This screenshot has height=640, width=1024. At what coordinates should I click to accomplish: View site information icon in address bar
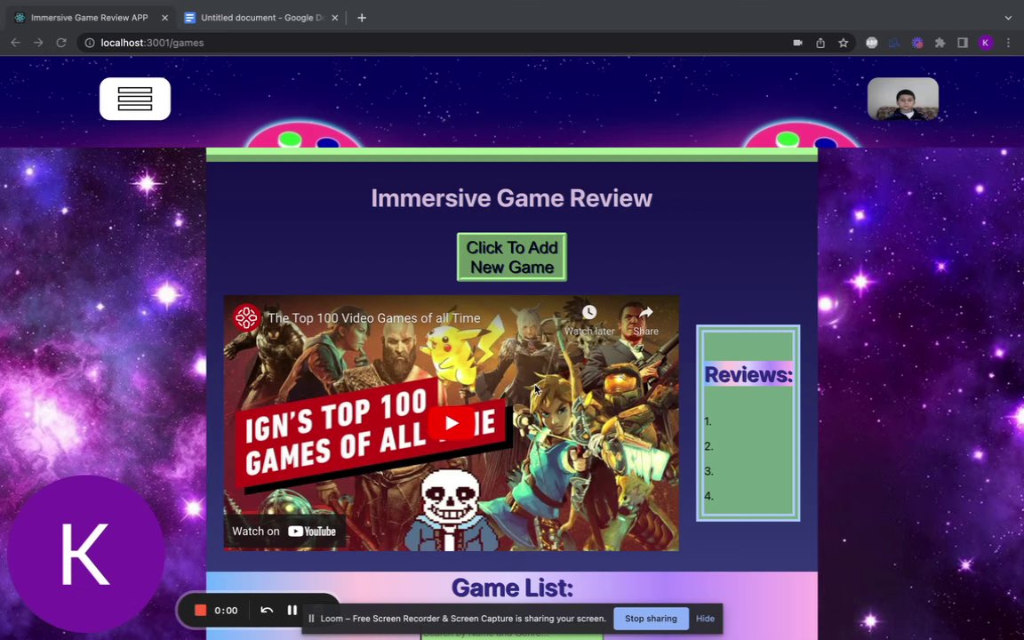click(90, 43)
